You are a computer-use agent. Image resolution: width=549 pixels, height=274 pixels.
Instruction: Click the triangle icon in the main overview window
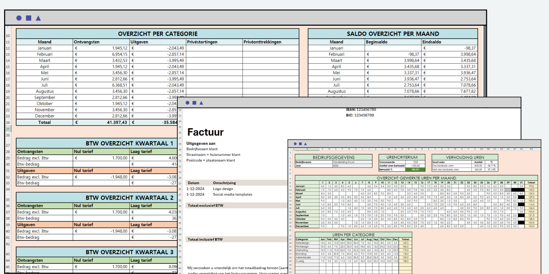38,18
